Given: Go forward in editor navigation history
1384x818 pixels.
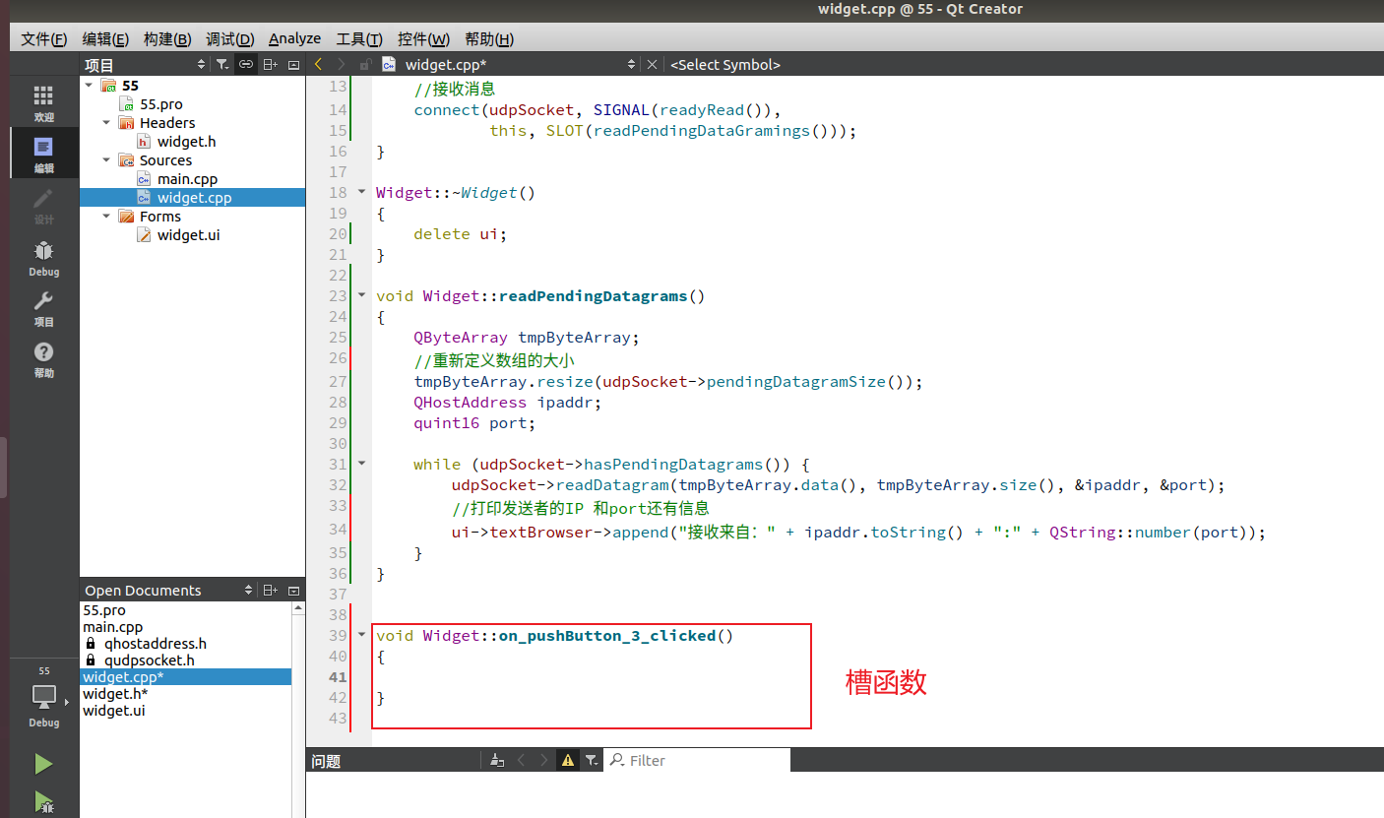Looking at the screenshot, I should [x=342, y=64].
